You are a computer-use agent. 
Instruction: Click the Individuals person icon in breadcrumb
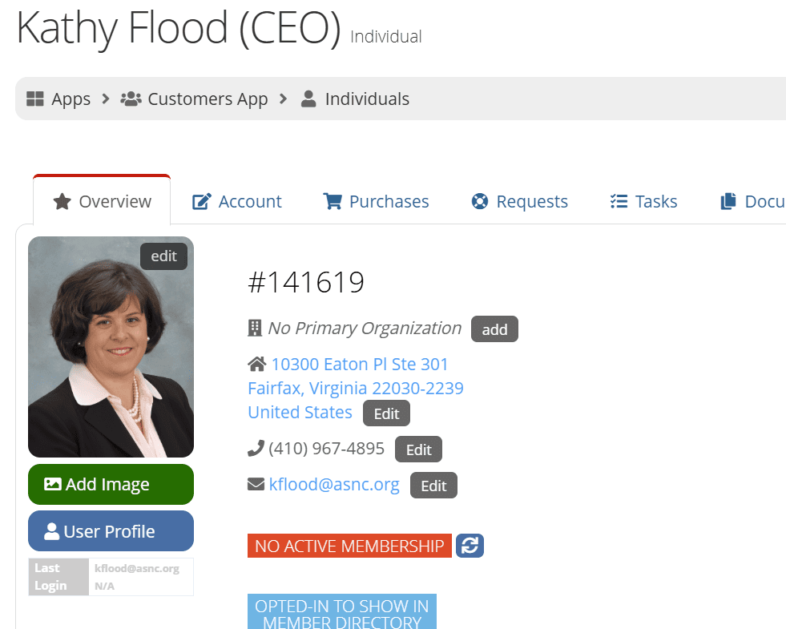click(308, 99)
